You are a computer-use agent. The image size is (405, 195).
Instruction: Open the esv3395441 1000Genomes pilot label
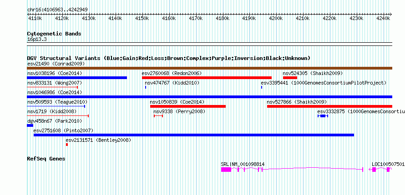tap(324, 83)
